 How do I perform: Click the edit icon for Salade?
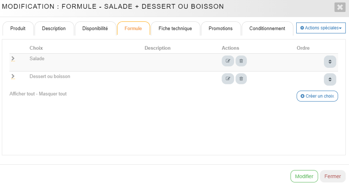[228, 61]
